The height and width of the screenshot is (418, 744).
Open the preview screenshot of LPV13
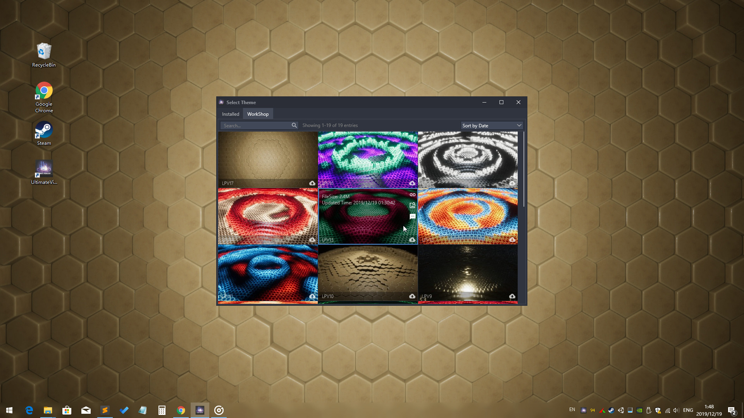412,206
